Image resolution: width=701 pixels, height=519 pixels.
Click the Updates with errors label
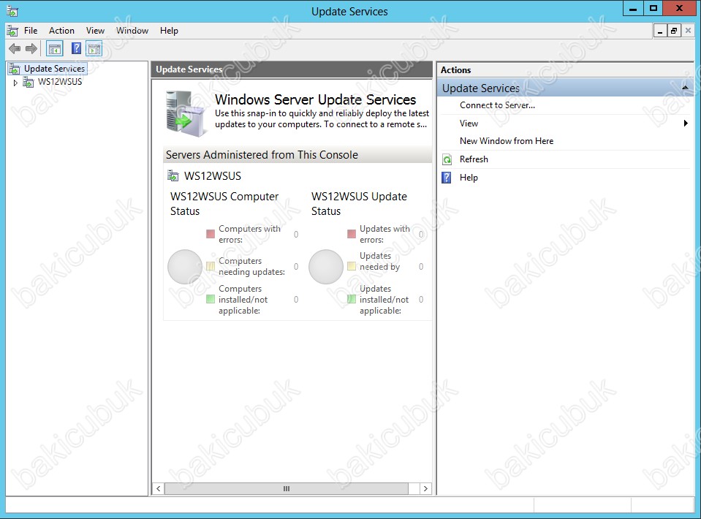384,234
